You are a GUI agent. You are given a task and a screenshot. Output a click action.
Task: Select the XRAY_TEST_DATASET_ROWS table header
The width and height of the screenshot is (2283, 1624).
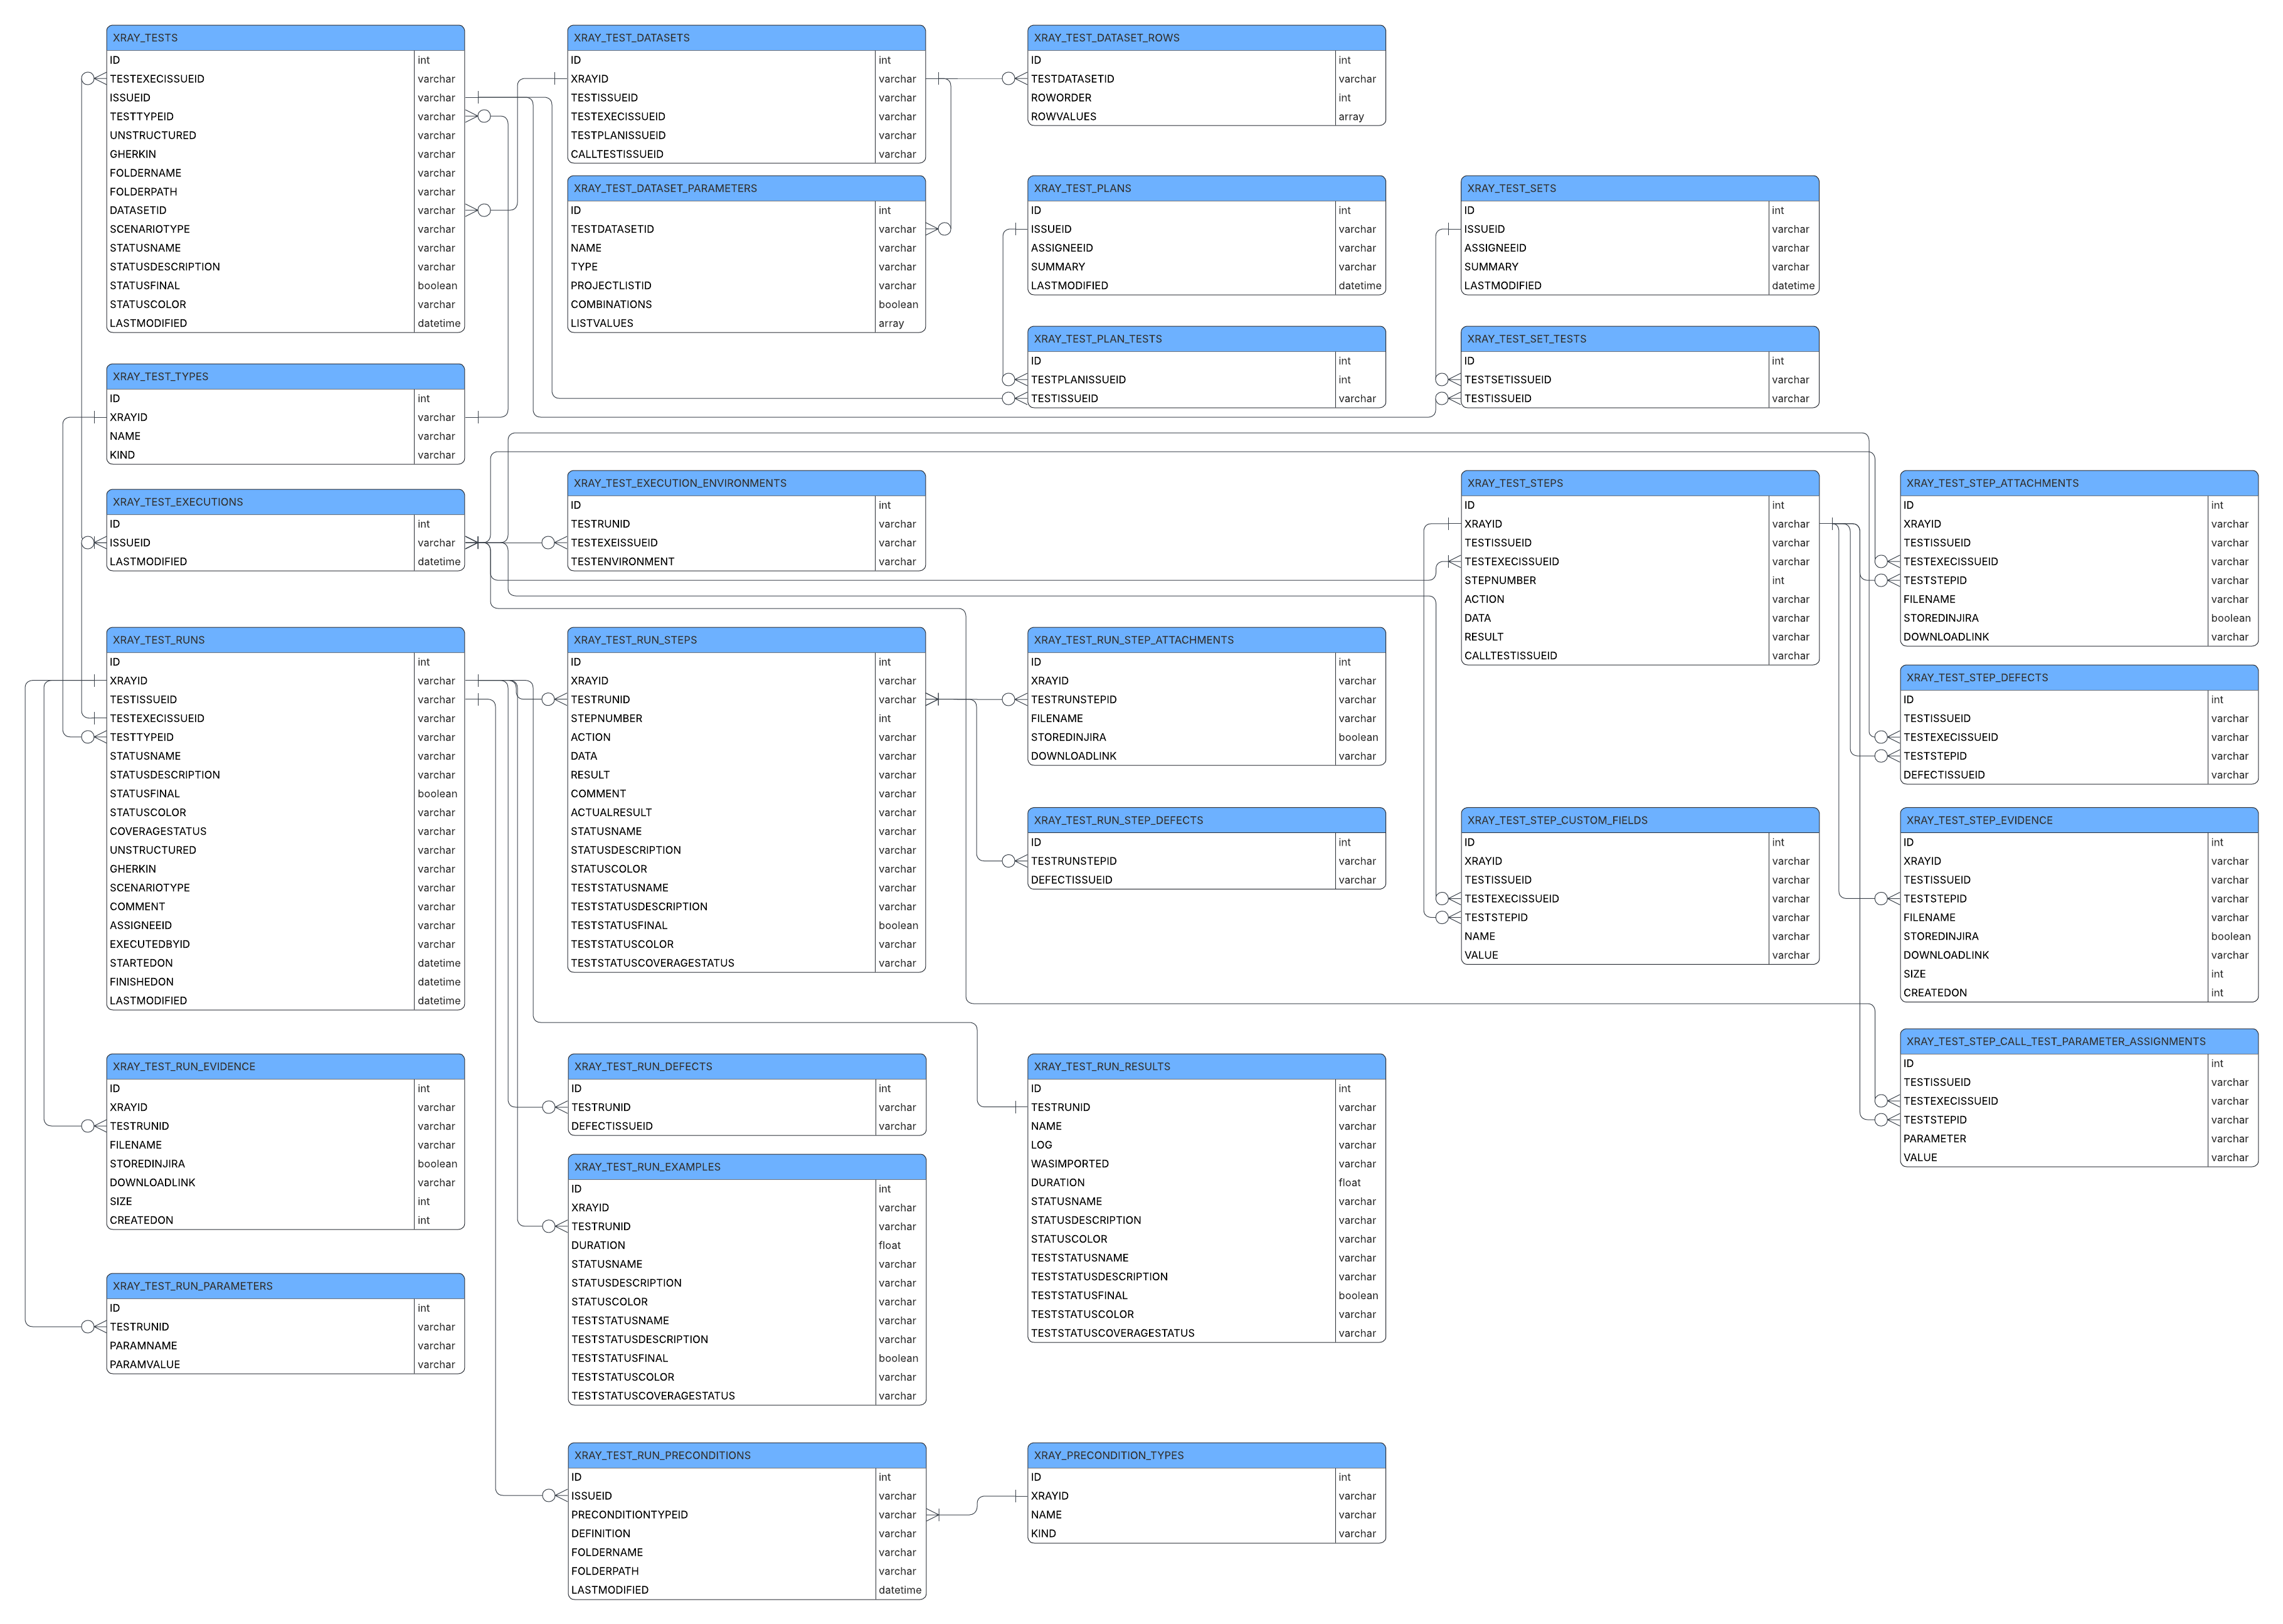(x=1206, y=38)
